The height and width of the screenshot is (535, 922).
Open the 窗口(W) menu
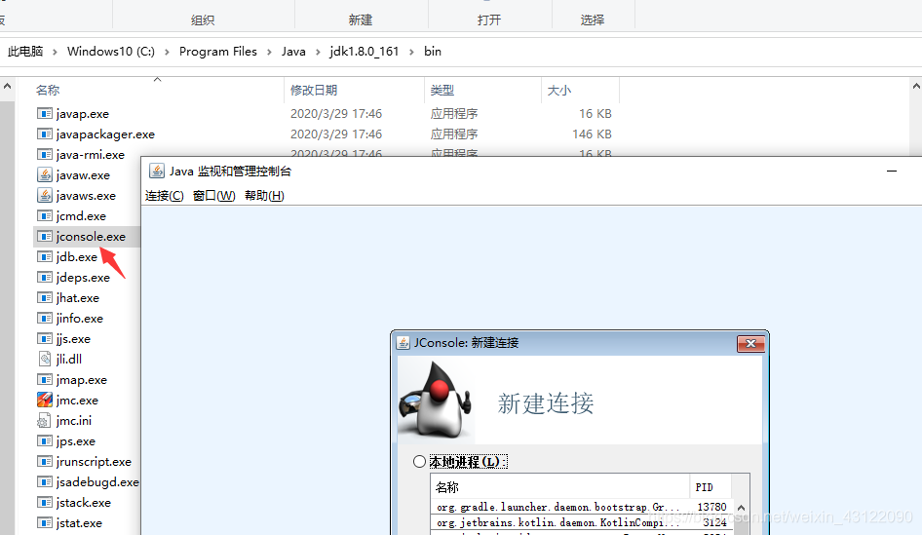(x=214, y=196)
